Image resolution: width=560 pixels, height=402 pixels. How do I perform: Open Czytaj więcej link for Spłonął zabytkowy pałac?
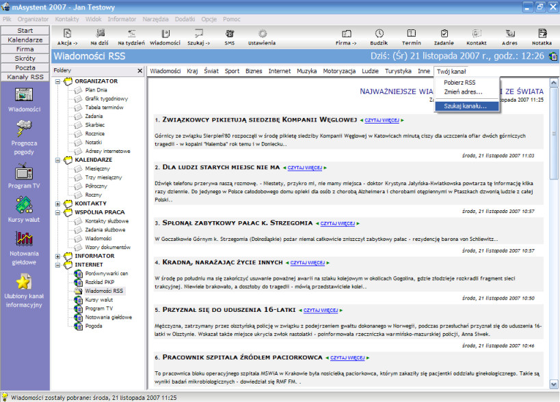338,224
